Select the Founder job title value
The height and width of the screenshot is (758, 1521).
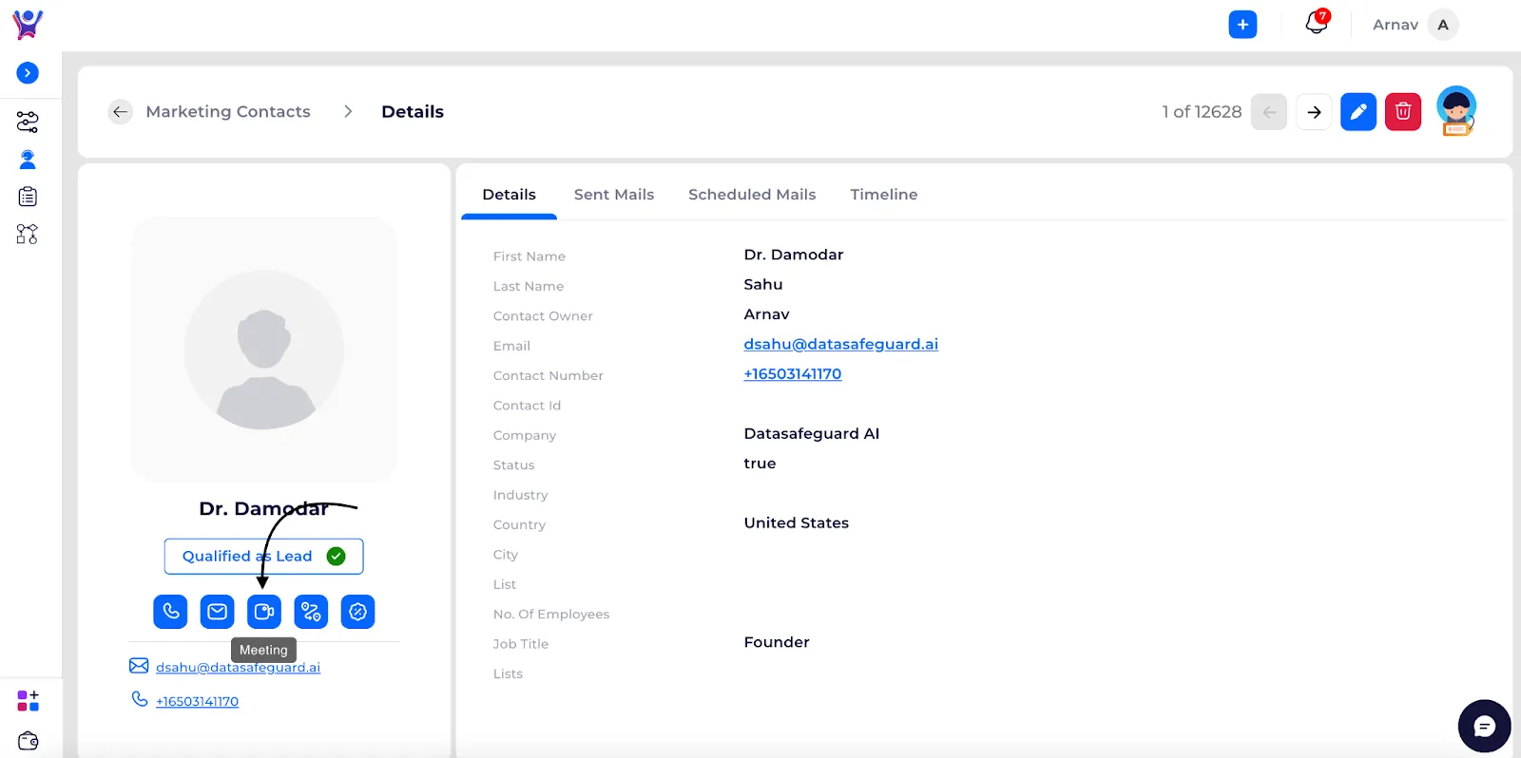[x=777, y=642]
